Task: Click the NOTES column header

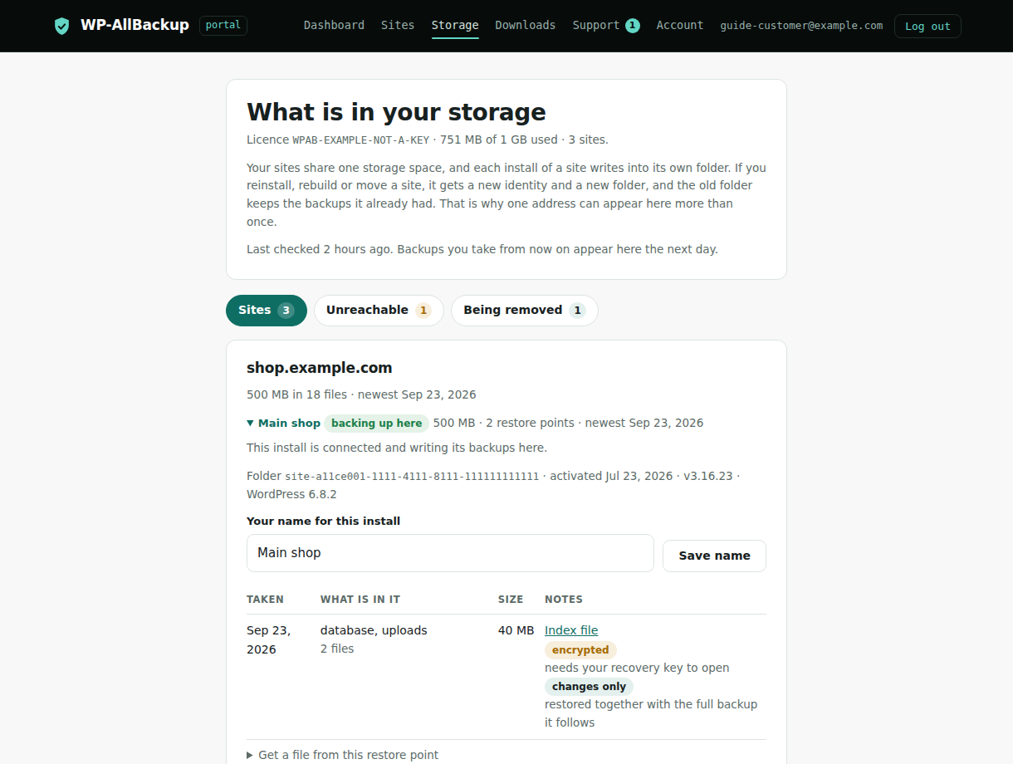Action: tap(564, 600)
